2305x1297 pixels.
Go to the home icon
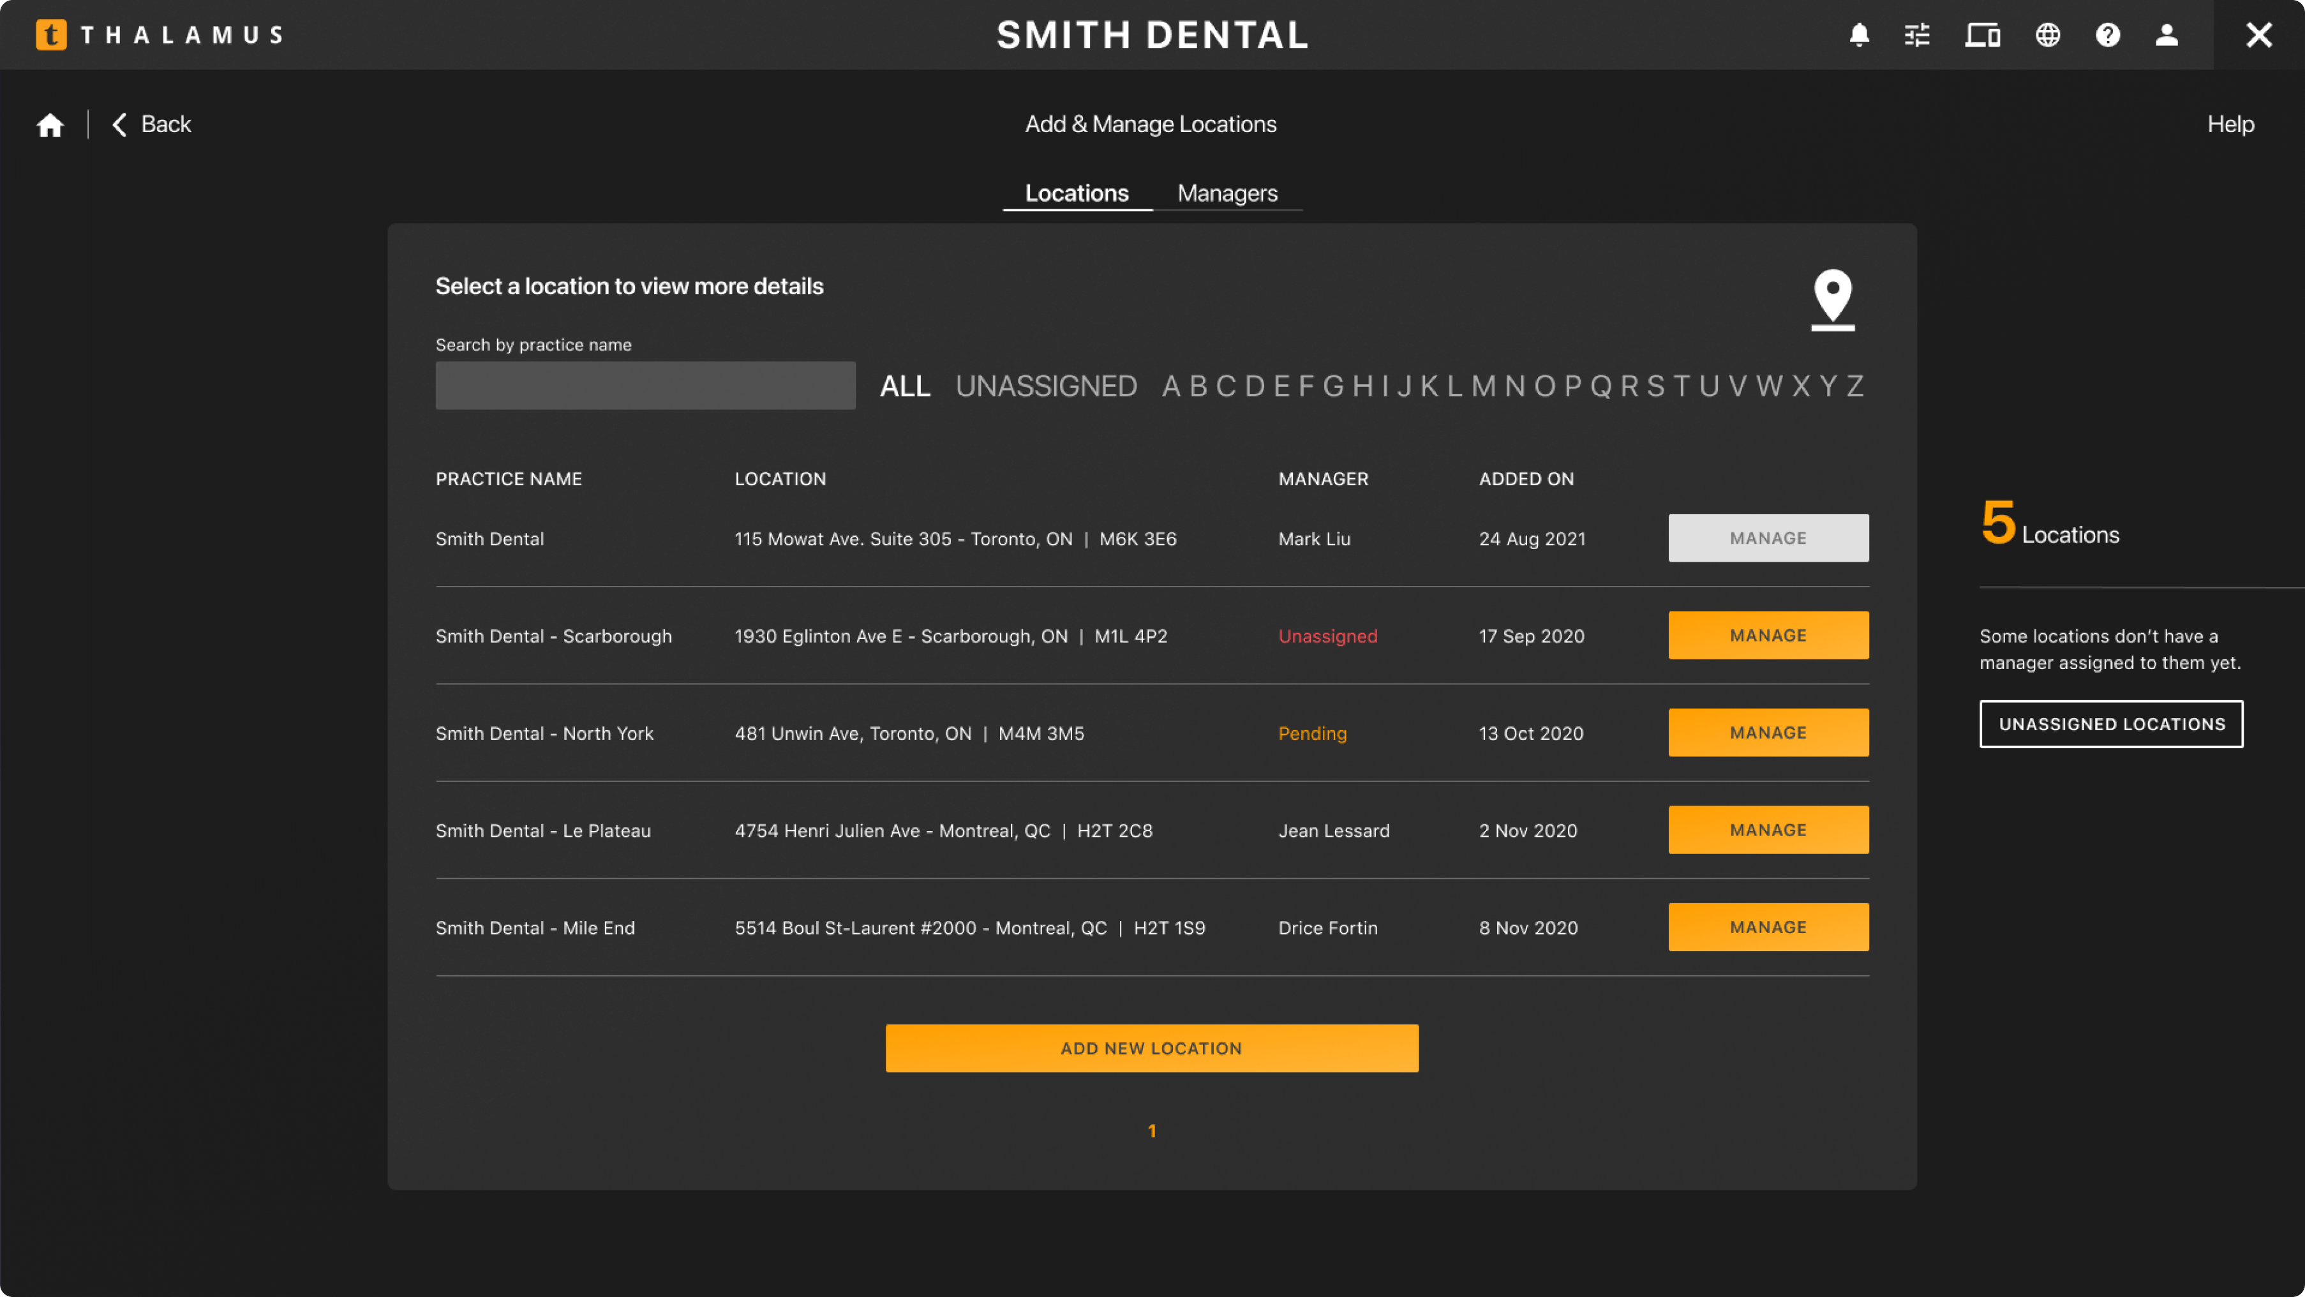point(50,124)
